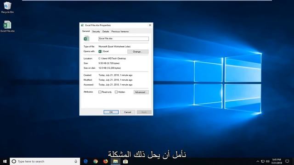
Task: Select the Excel File.xlsx desktop icon
Action: (x=7, y=27)
